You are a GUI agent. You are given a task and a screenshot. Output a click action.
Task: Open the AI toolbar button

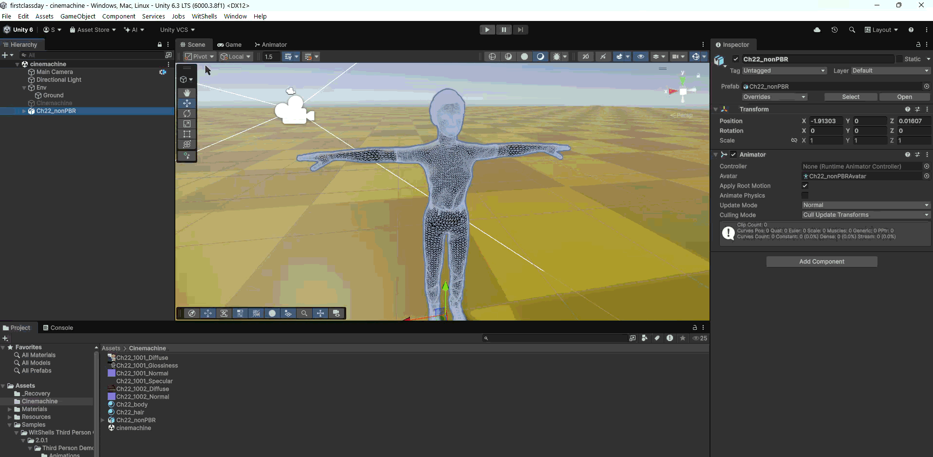click(x=134, y=30)
